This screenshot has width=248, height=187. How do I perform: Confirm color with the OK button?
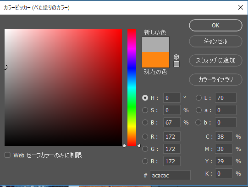pos(215,26)
